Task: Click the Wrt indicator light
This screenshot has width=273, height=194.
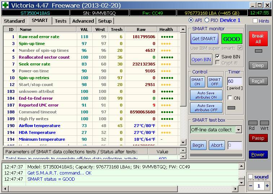Action: 264,123
